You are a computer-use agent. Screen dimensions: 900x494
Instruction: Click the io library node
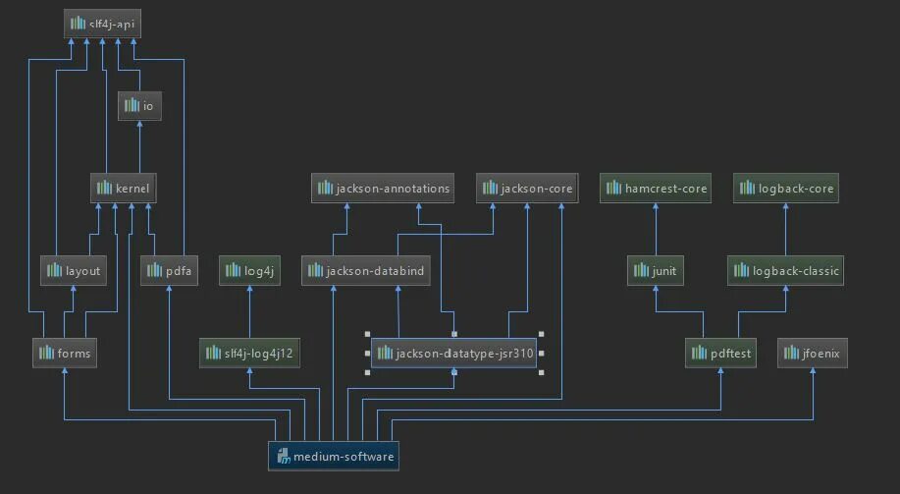pyautogui.click(x=139, y=106)
